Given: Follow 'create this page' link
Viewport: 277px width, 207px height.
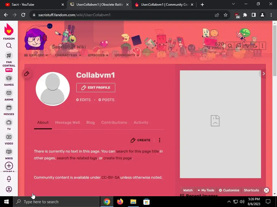Looking at the screenshot, I should click(118, 158).
